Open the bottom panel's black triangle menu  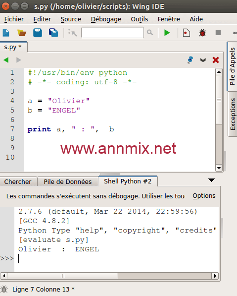pos(212,180)
